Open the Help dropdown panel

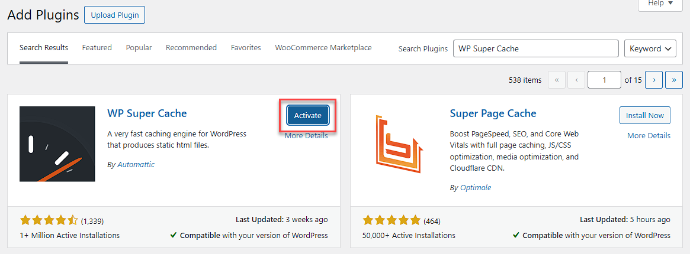660,4
